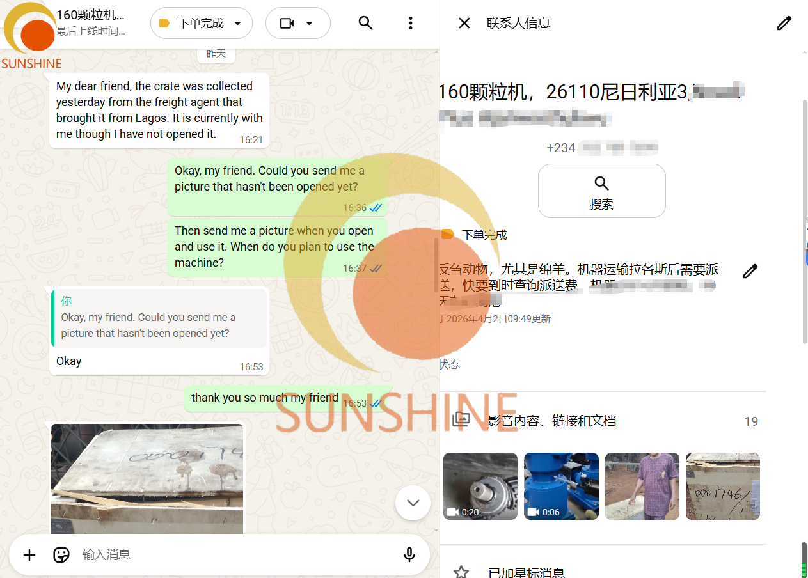Edit the contact note pencil icon

point(750,271)
